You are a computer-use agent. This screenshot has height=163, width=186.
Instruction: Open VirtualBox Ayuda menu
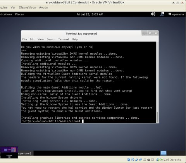click(x=43, y=7)
